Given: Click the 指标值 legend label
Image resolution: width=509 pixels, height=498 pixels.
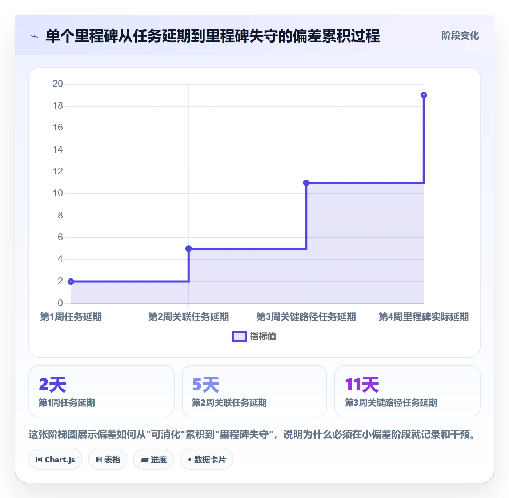Looking at the screenshot, I should click(263, 337).
